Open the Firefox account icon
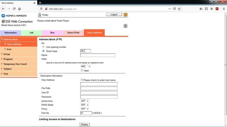Screen dimensions: 227x127 [x=212, y=9]
